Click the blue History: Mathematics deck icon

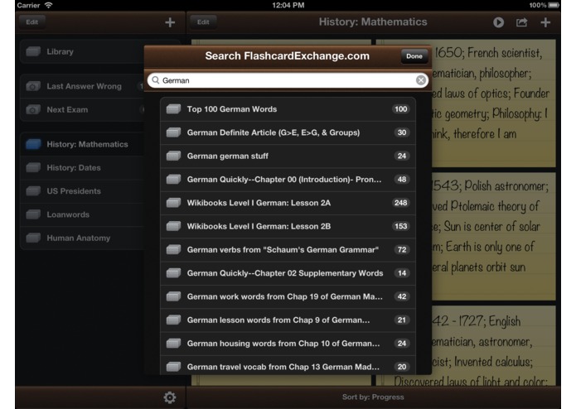[33, 144]
